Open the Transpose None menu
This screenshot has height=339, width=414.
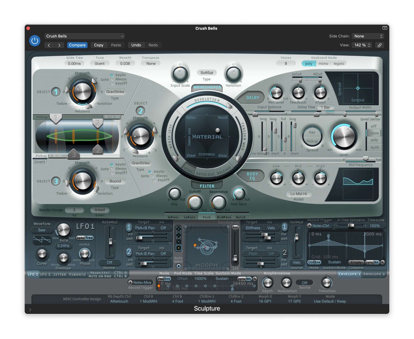point(151,64)
